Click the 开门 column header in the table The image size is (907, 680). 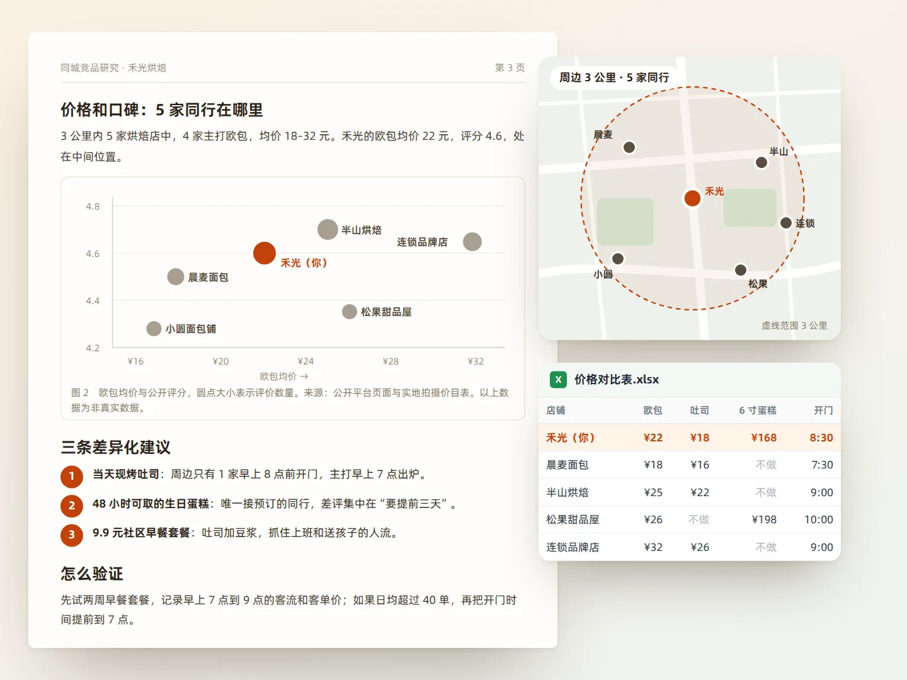(x=823, y=411)
